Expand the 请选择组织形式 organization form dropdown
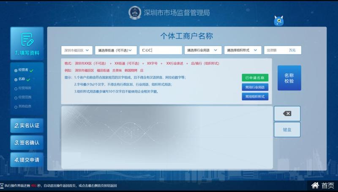The image size is (338, 192). click(x=243, y=50)
